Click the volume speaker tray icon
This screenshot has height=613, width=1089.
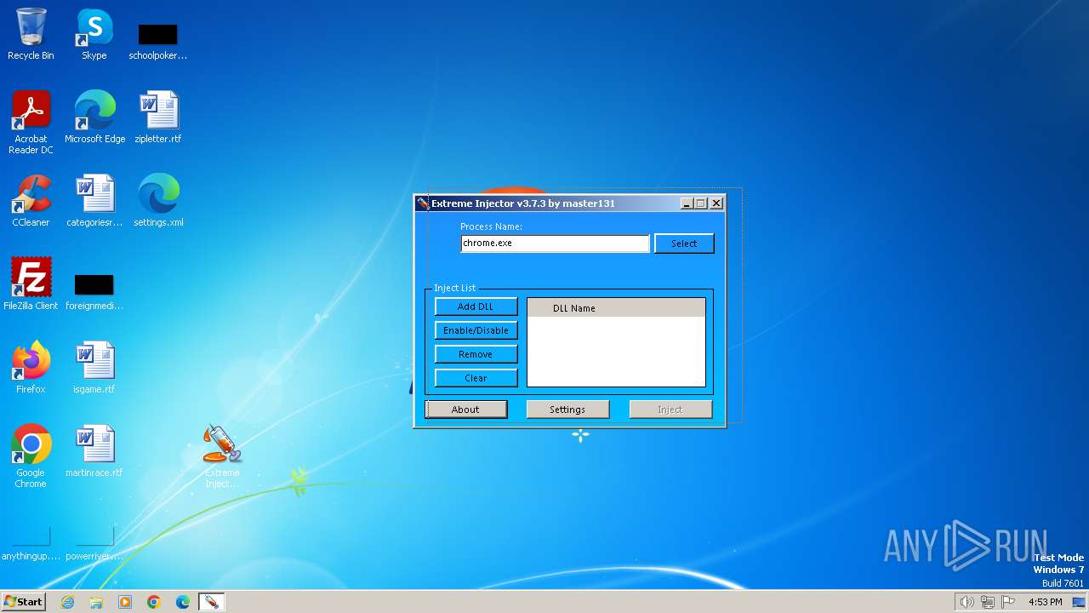point(966,602)
